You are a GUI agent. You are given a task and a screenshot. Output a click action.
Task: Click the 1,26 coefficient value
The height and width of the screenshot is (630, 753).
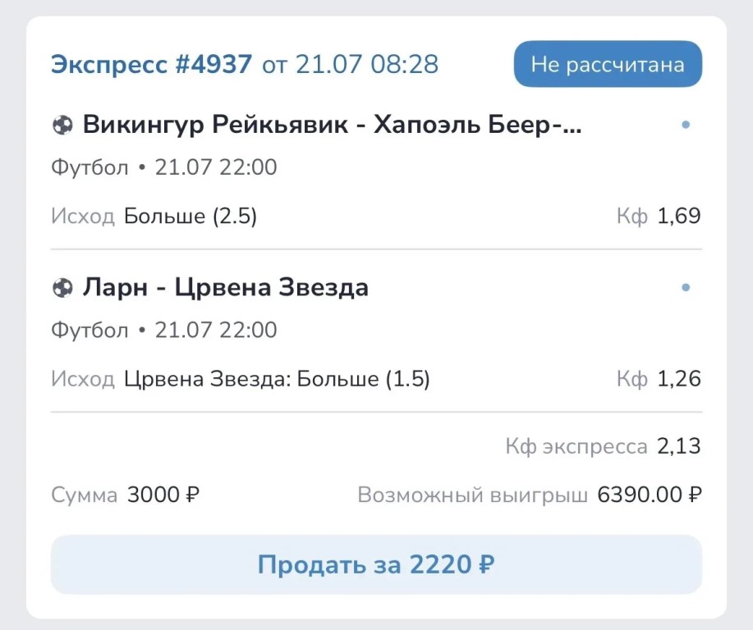(679, 379)
